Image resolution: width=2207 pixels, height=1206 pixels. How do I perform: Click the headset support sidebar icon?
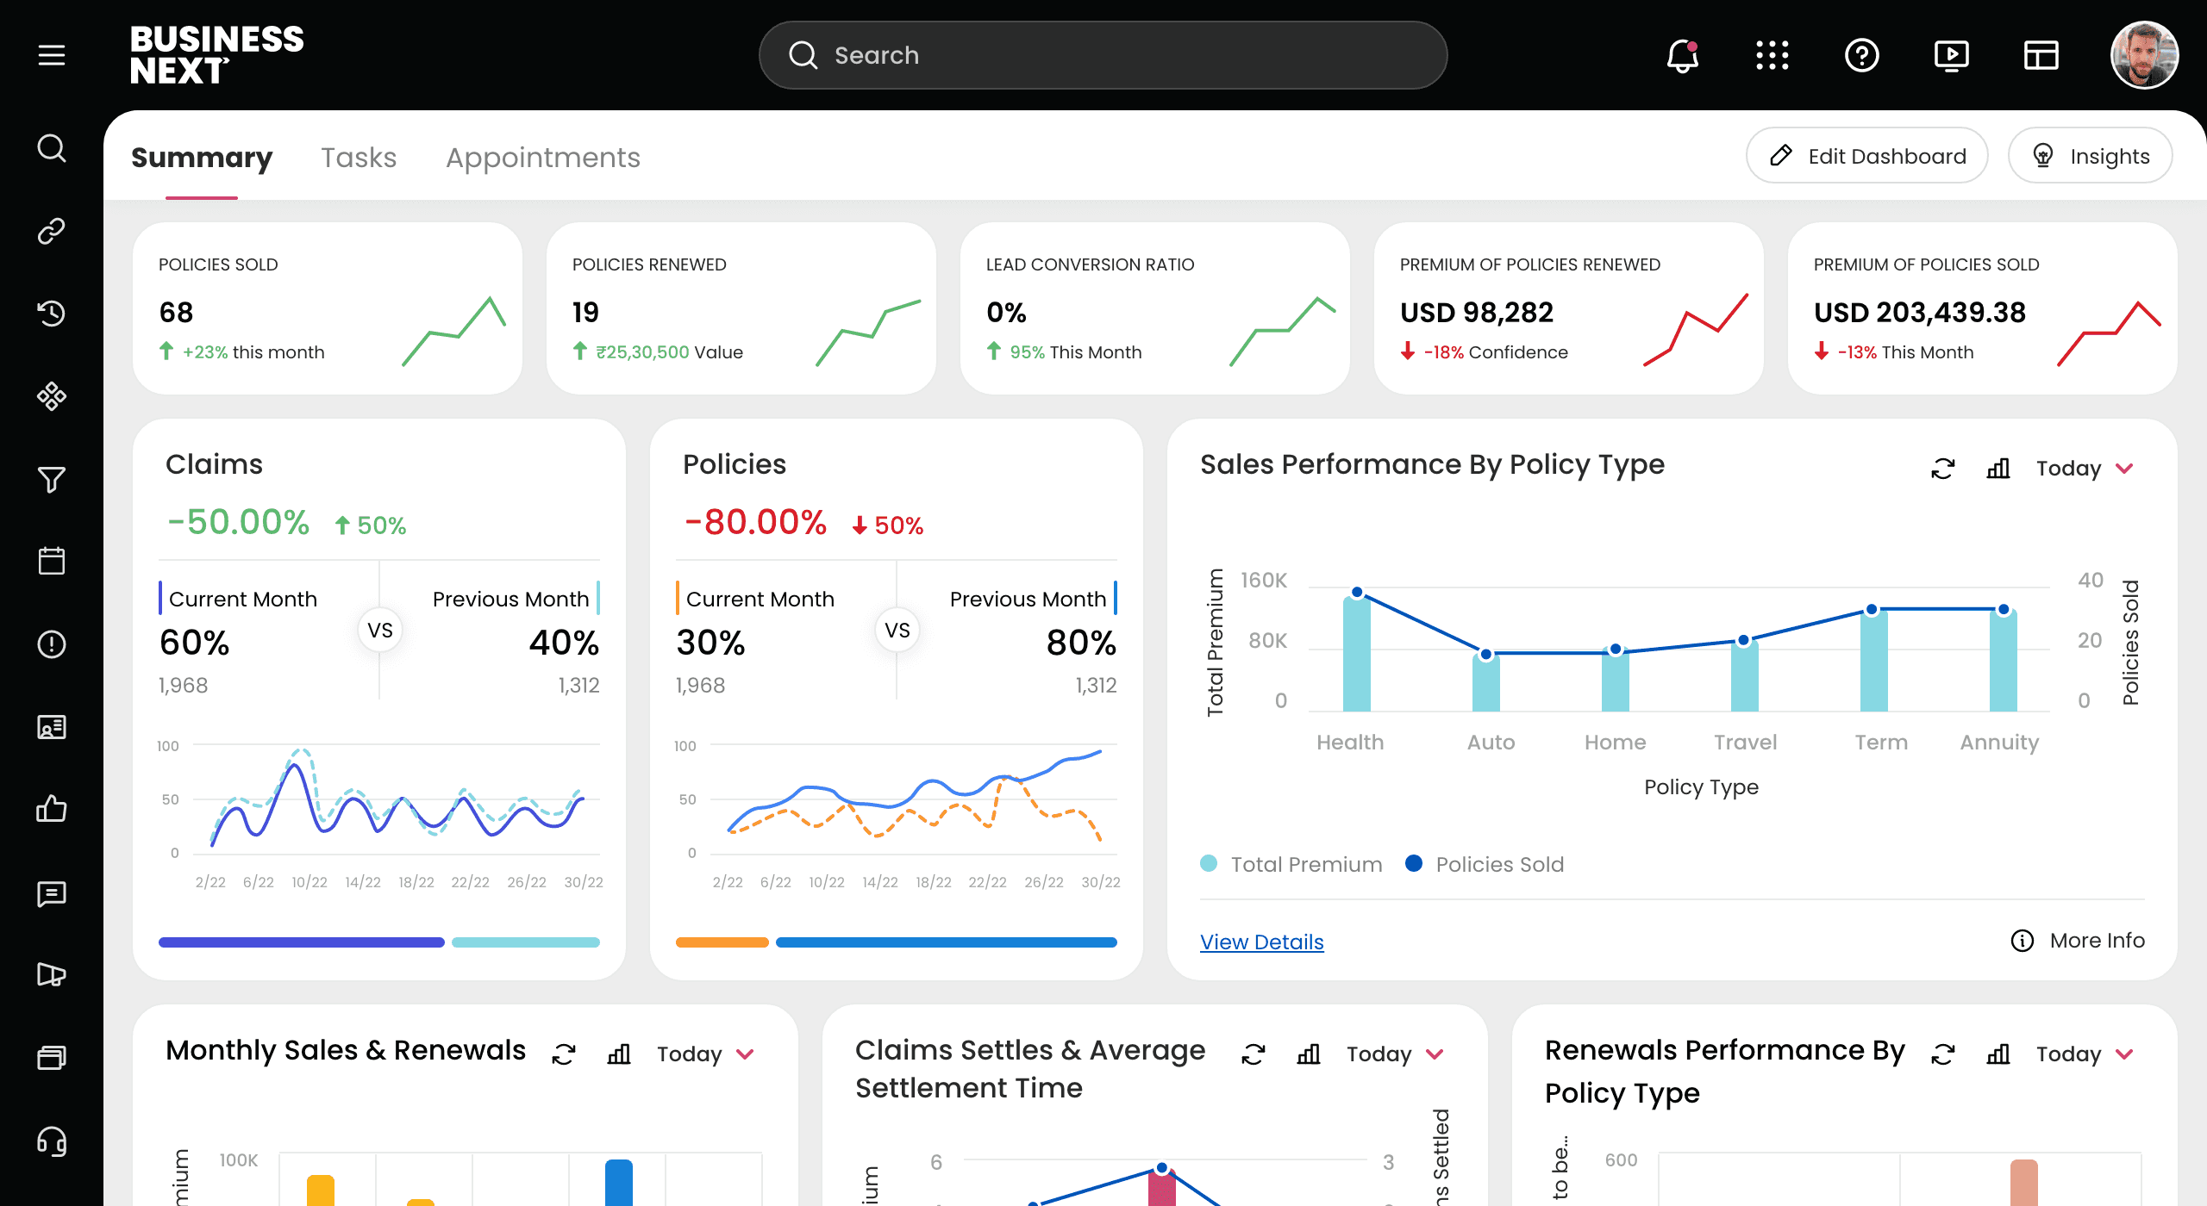(x=52, y=1141)
